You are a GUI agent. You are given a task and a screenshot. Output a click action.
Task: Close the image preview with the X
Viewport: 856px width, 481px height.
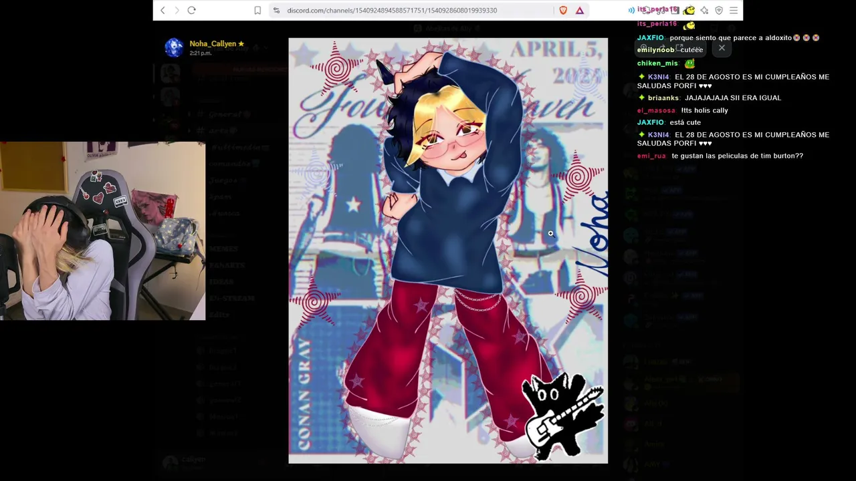(722, 48)
